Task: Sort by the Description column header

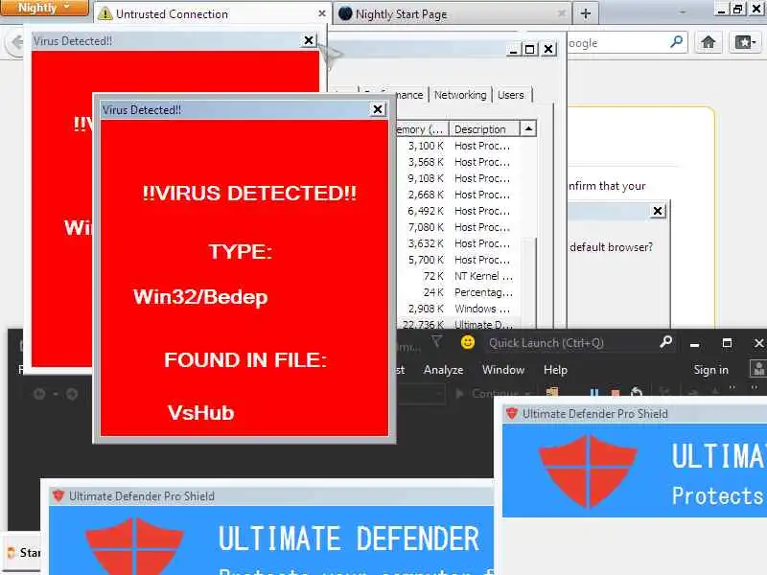Action: [484, 129]
